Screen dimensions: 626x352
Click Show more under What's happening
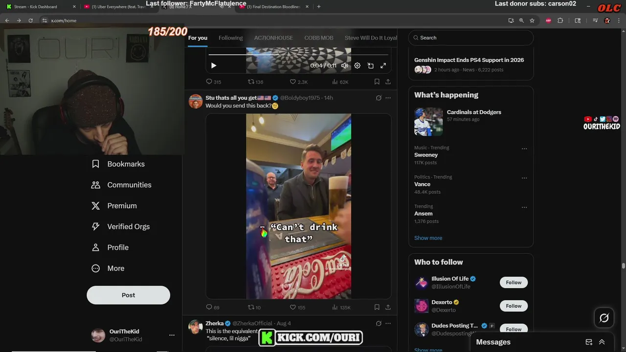428,238
